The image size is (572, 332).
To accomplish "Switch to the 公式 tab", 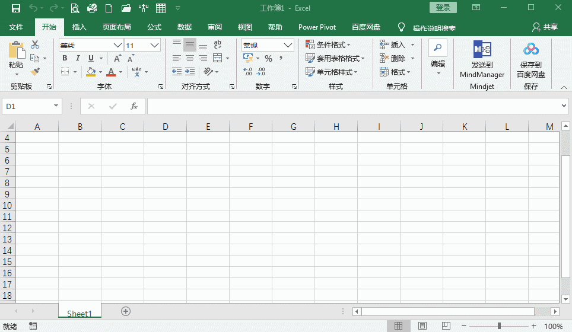I will click(154, 27).
